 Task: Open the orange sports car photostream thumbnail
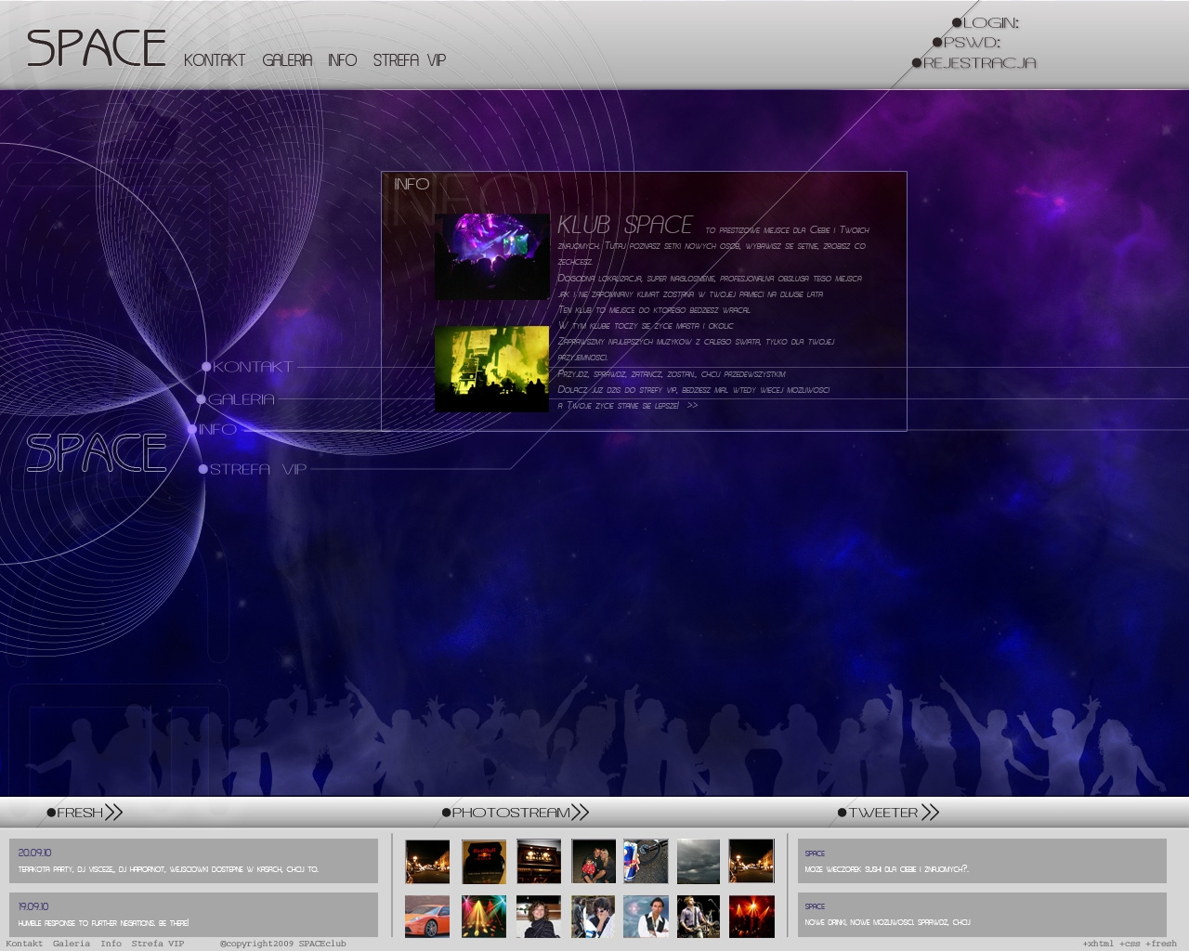tap(427, 917)
